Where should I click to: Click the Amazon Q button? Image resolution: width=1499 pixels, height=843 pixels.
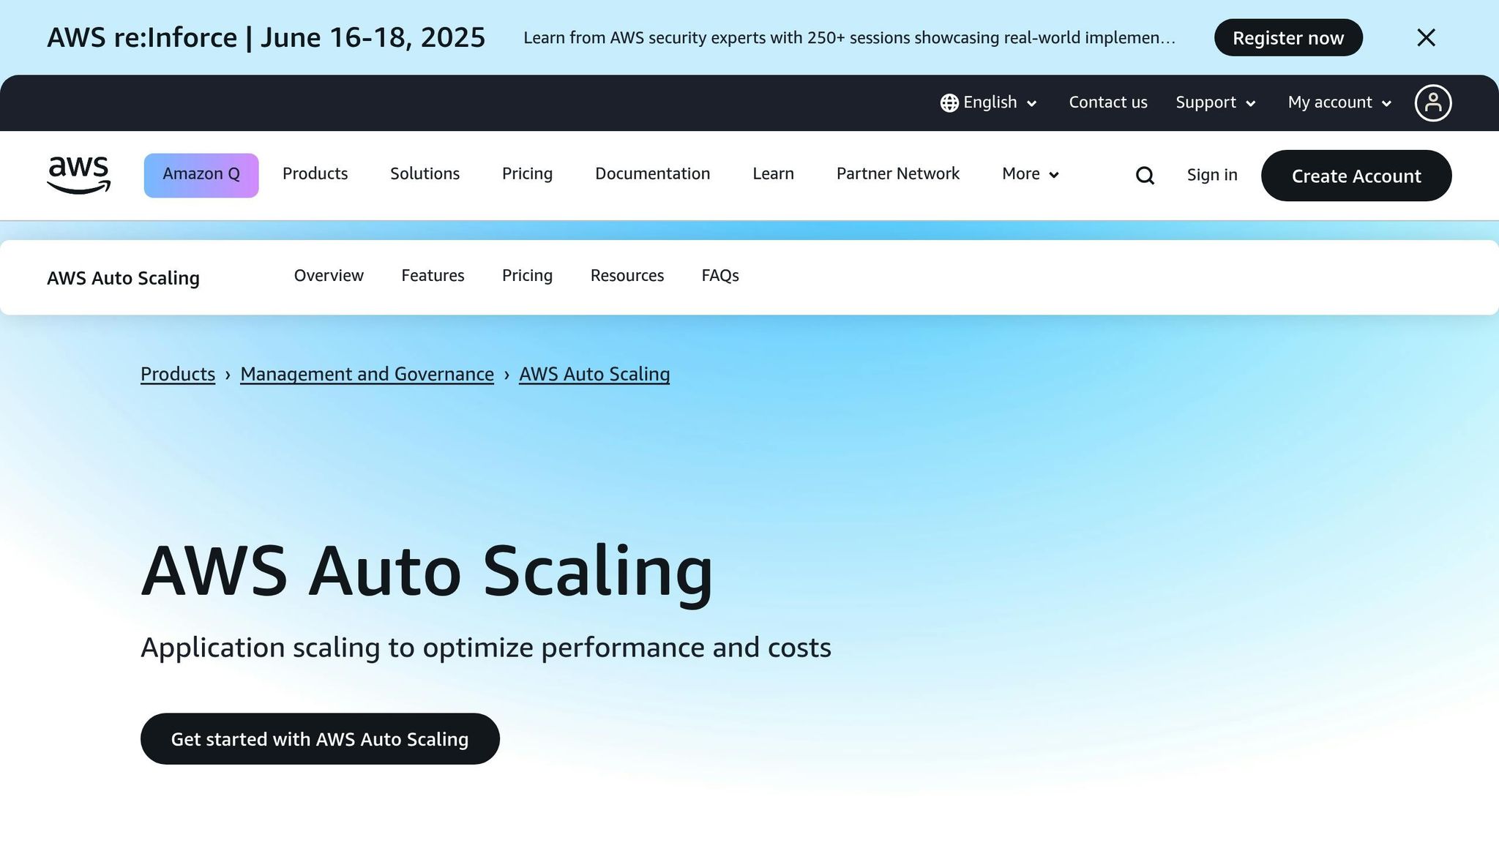point(201,175)
